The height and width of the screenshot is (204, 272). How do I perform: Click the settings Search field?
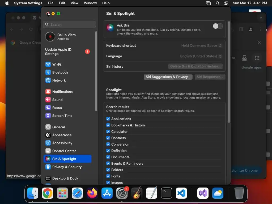(x=69, y=24)
